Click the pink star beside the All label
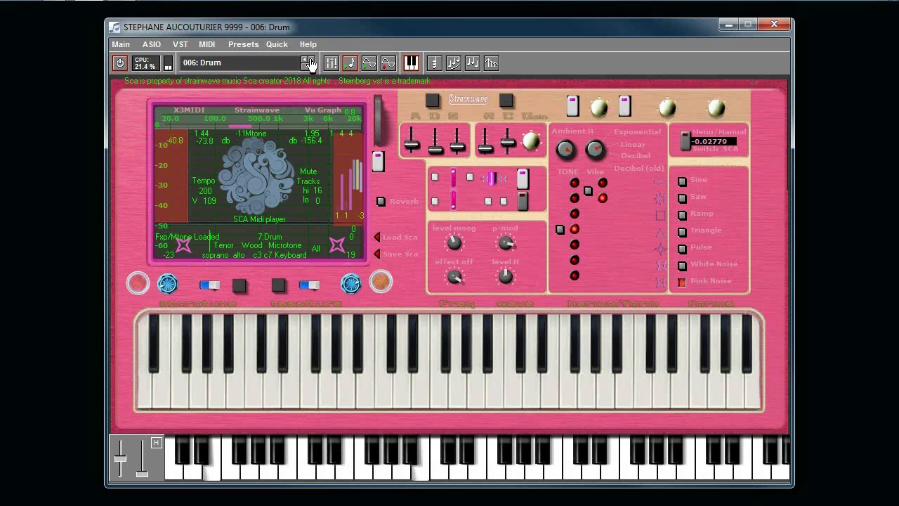This screenshot has height=506, width=899. (x=337, y=245)
